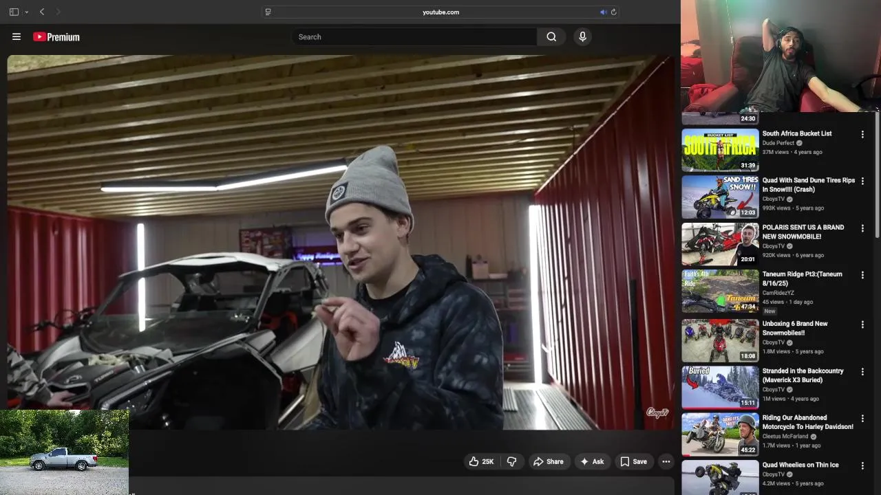
Task: Toggle Safari sidebar button
Action: coord(14,12)
